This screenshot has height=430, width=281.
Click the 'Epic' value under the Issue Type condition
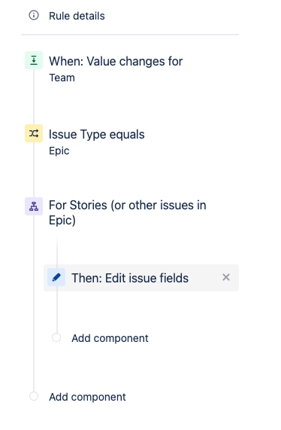point(59,151)
